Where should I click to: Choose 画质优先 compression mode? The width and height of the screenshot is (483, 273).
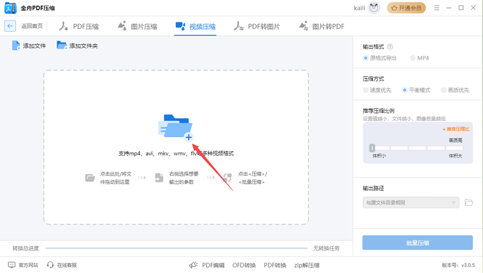pos(455,90)
